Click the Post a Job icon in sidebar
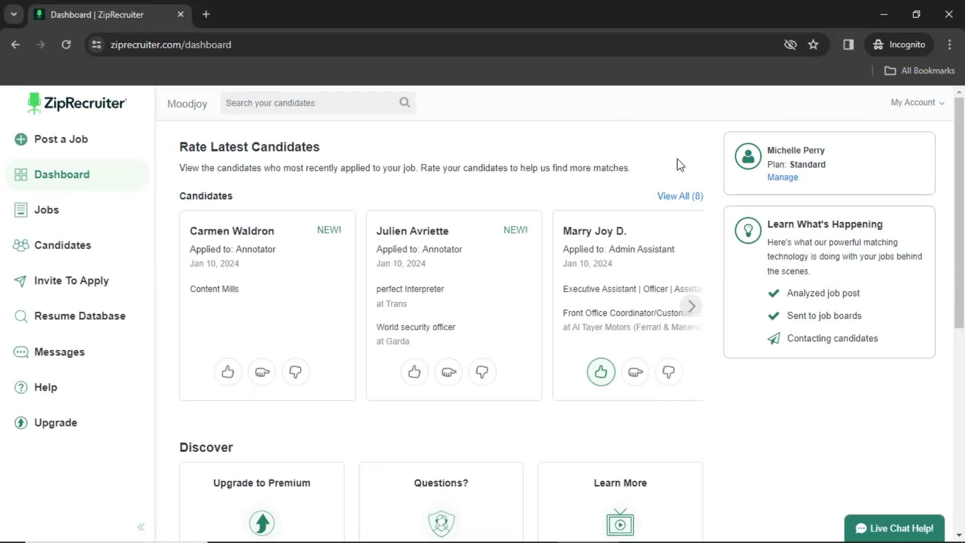This screenshot has width=965, height=543. 21,139
